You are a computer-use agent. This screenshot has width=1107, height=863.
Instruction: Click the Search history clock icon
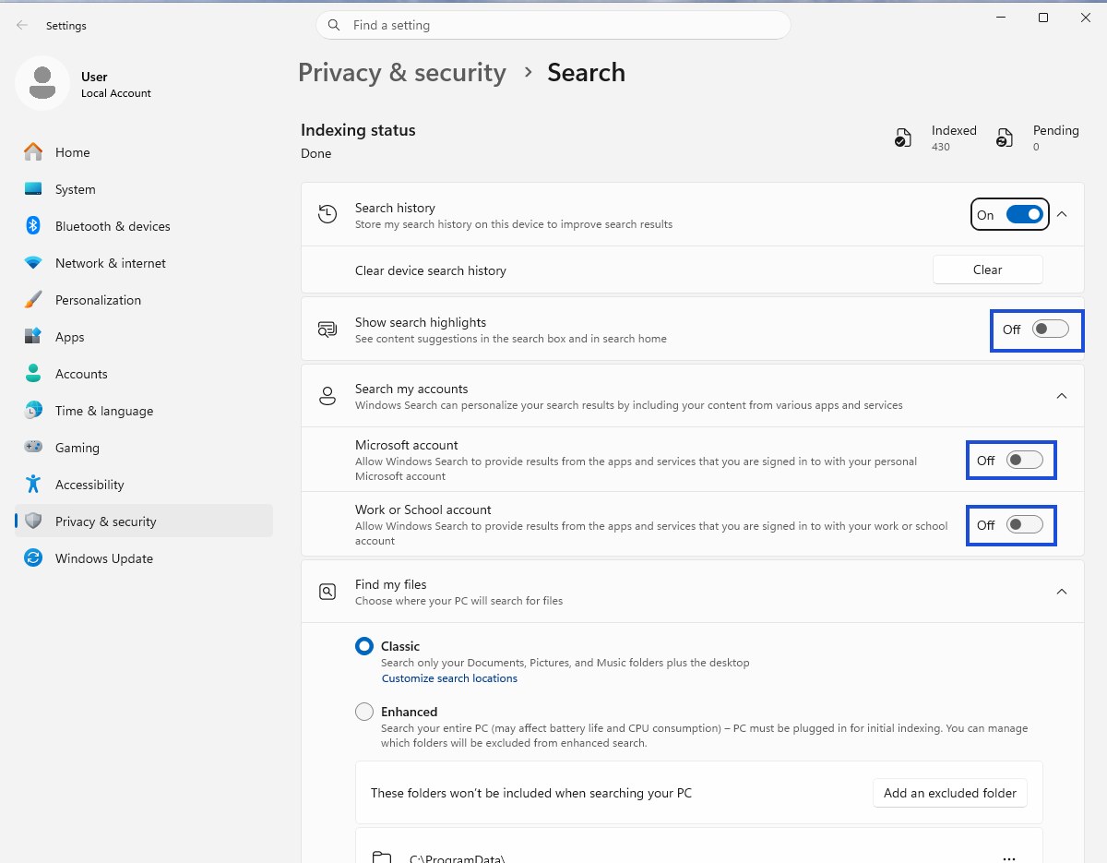(x=327, y=215)
